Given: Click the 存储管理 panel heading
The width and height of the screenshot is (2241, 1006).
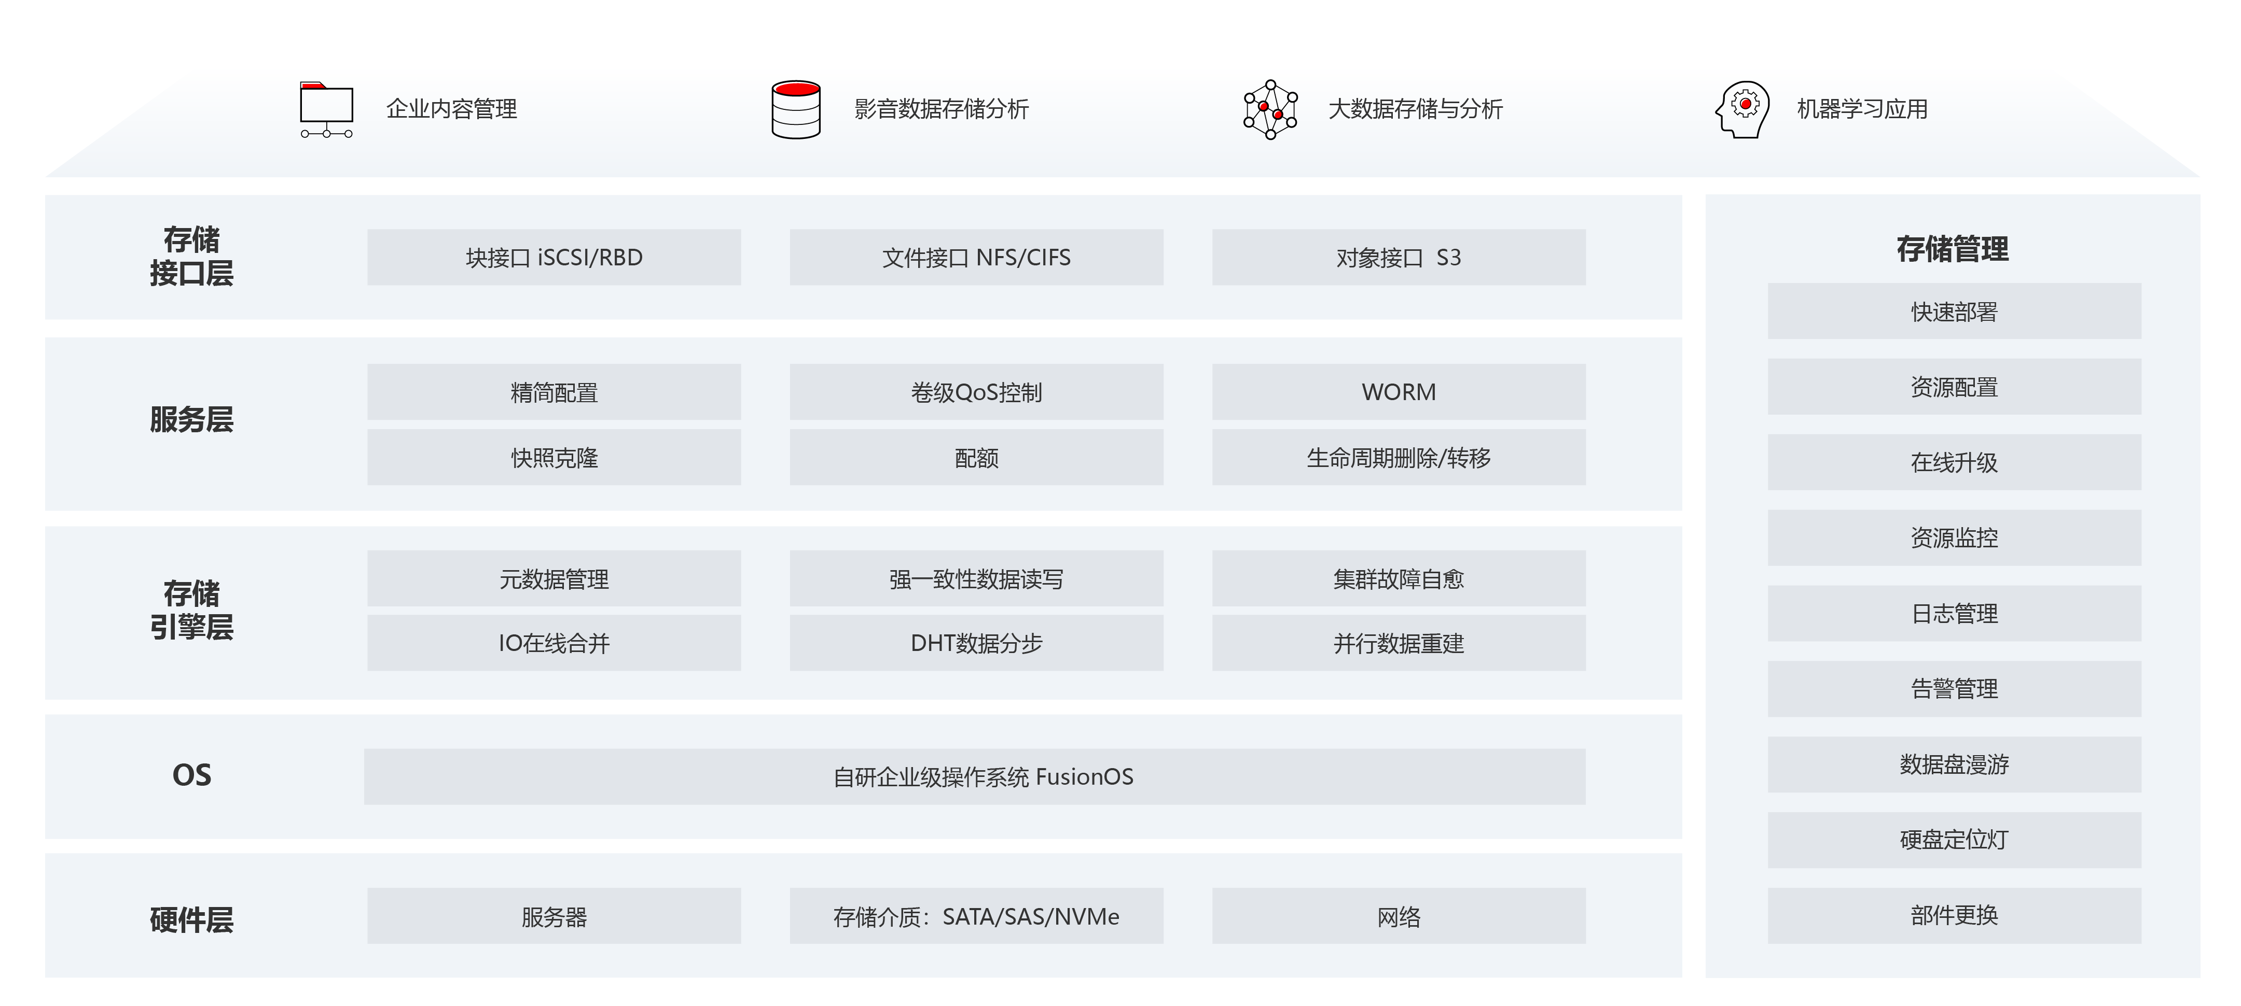Looking at the screenshot, I should pyautogui.click(x=1953, y=249).
